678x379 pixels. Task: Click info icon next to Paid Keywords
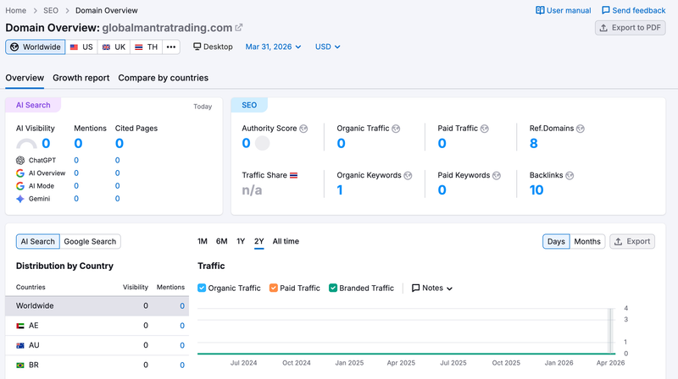(497, 175)
